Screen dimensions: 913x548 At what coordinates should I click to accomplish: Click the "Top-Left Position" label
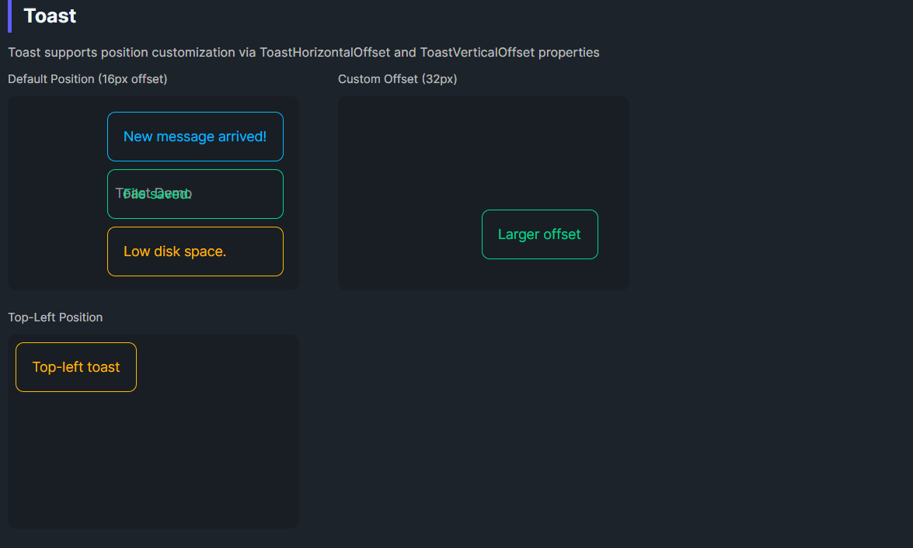click(x=55, y=317)
